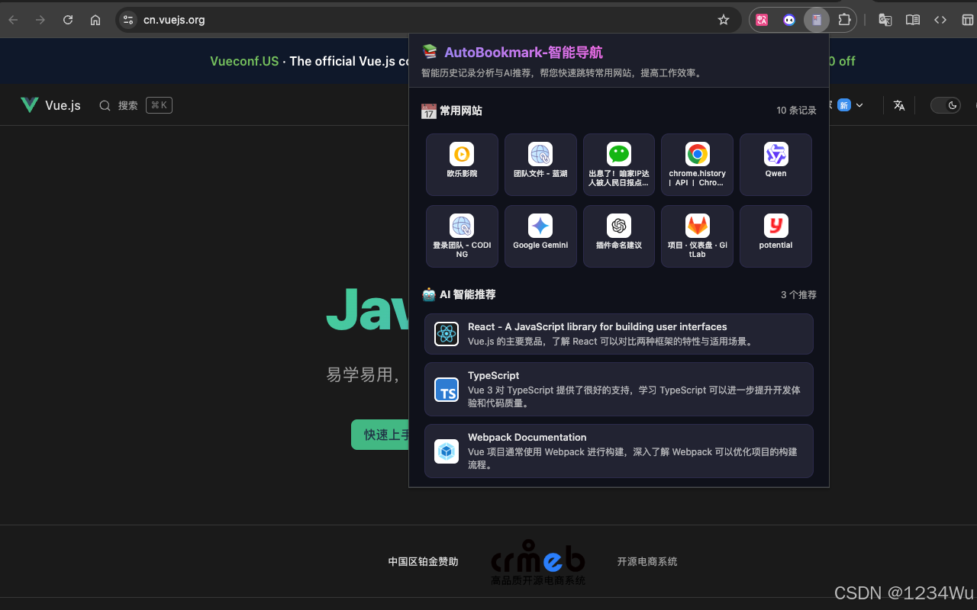Open the browser side panel icon
Screen dimensions: 977x610
click(968, 20)
